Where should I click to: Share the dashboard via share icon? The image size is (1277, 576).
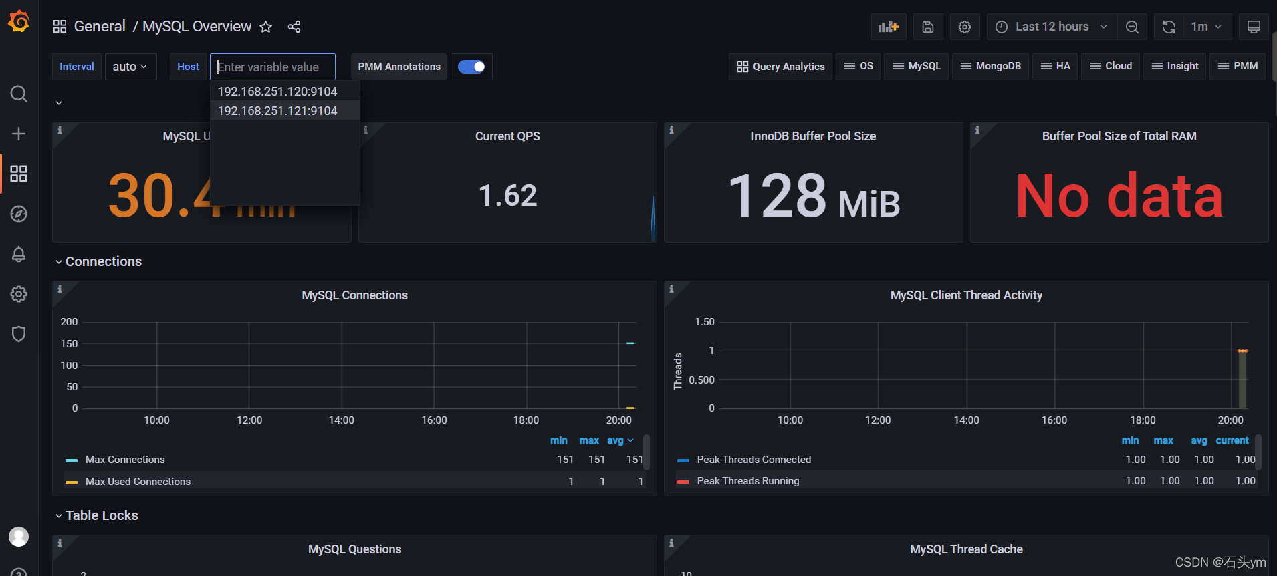click(x=294, y=27)
